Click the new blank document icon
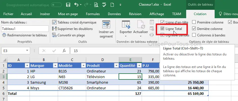Image resolution: width=238 pixels, height=101 pixels. click(x=112, y=5)
